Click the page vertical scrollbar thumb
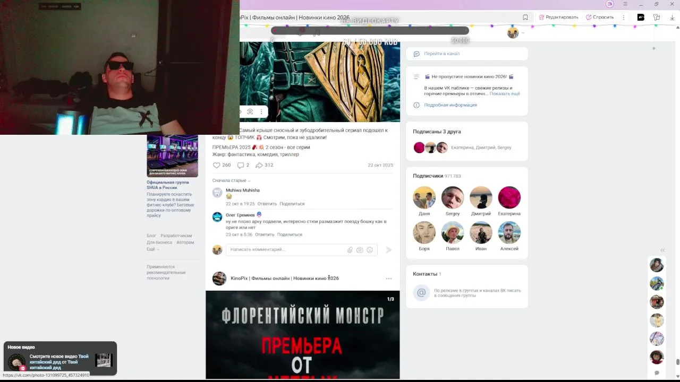680x382 pixels. click(677, 362)
